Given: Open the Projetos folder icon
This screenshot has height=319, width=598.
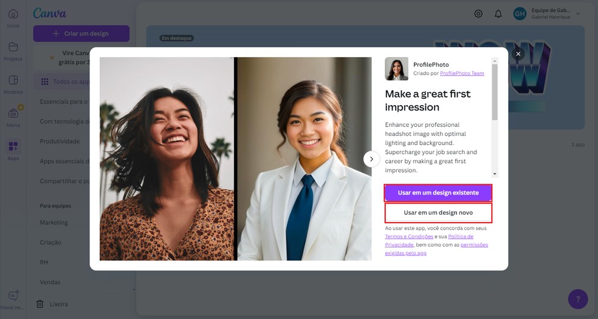Looking at the screenshot, I should click(x=13, y=47).
